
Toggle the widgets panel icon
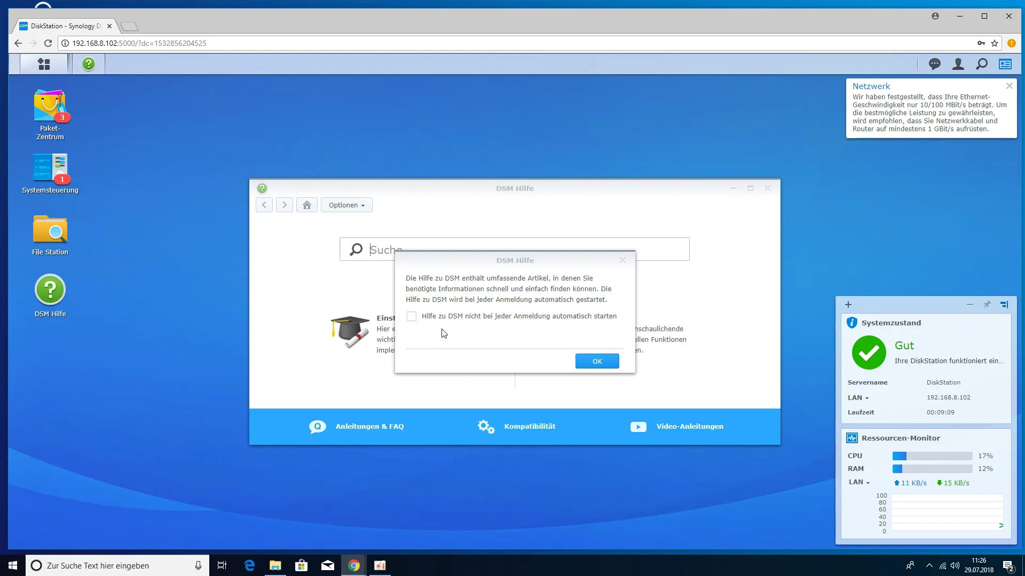click(x=1005, y=64)
